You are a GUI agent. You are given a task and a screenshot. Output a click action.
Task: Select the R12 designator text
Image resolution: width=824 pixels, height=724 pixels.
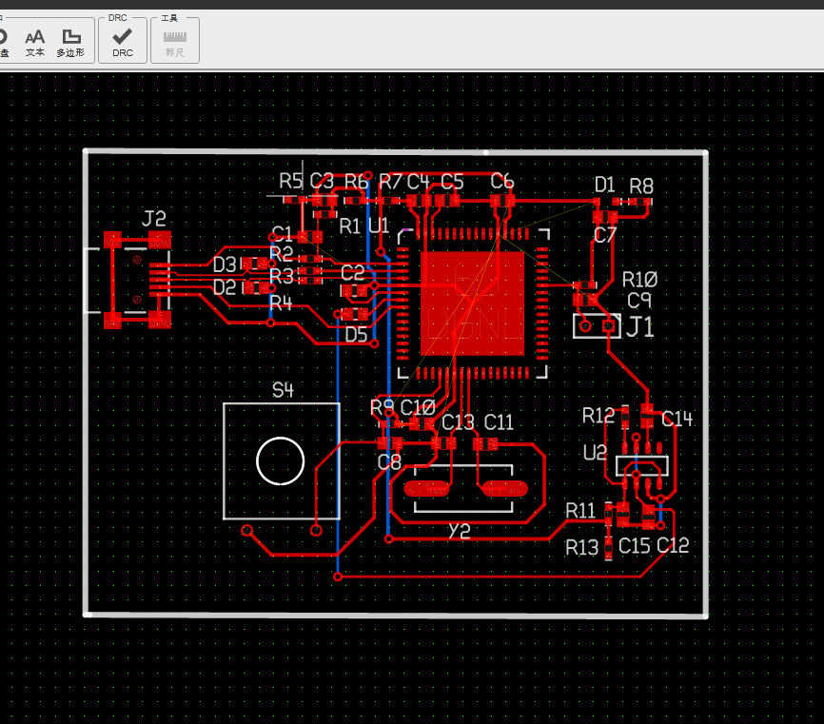(x=598, y=416)
